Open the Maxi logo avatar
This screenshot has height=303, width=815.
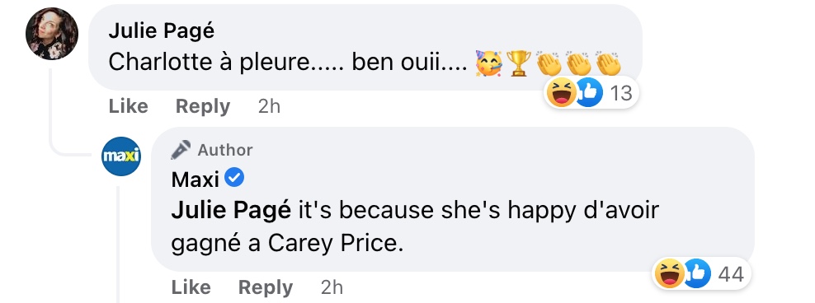click(121, 156)
